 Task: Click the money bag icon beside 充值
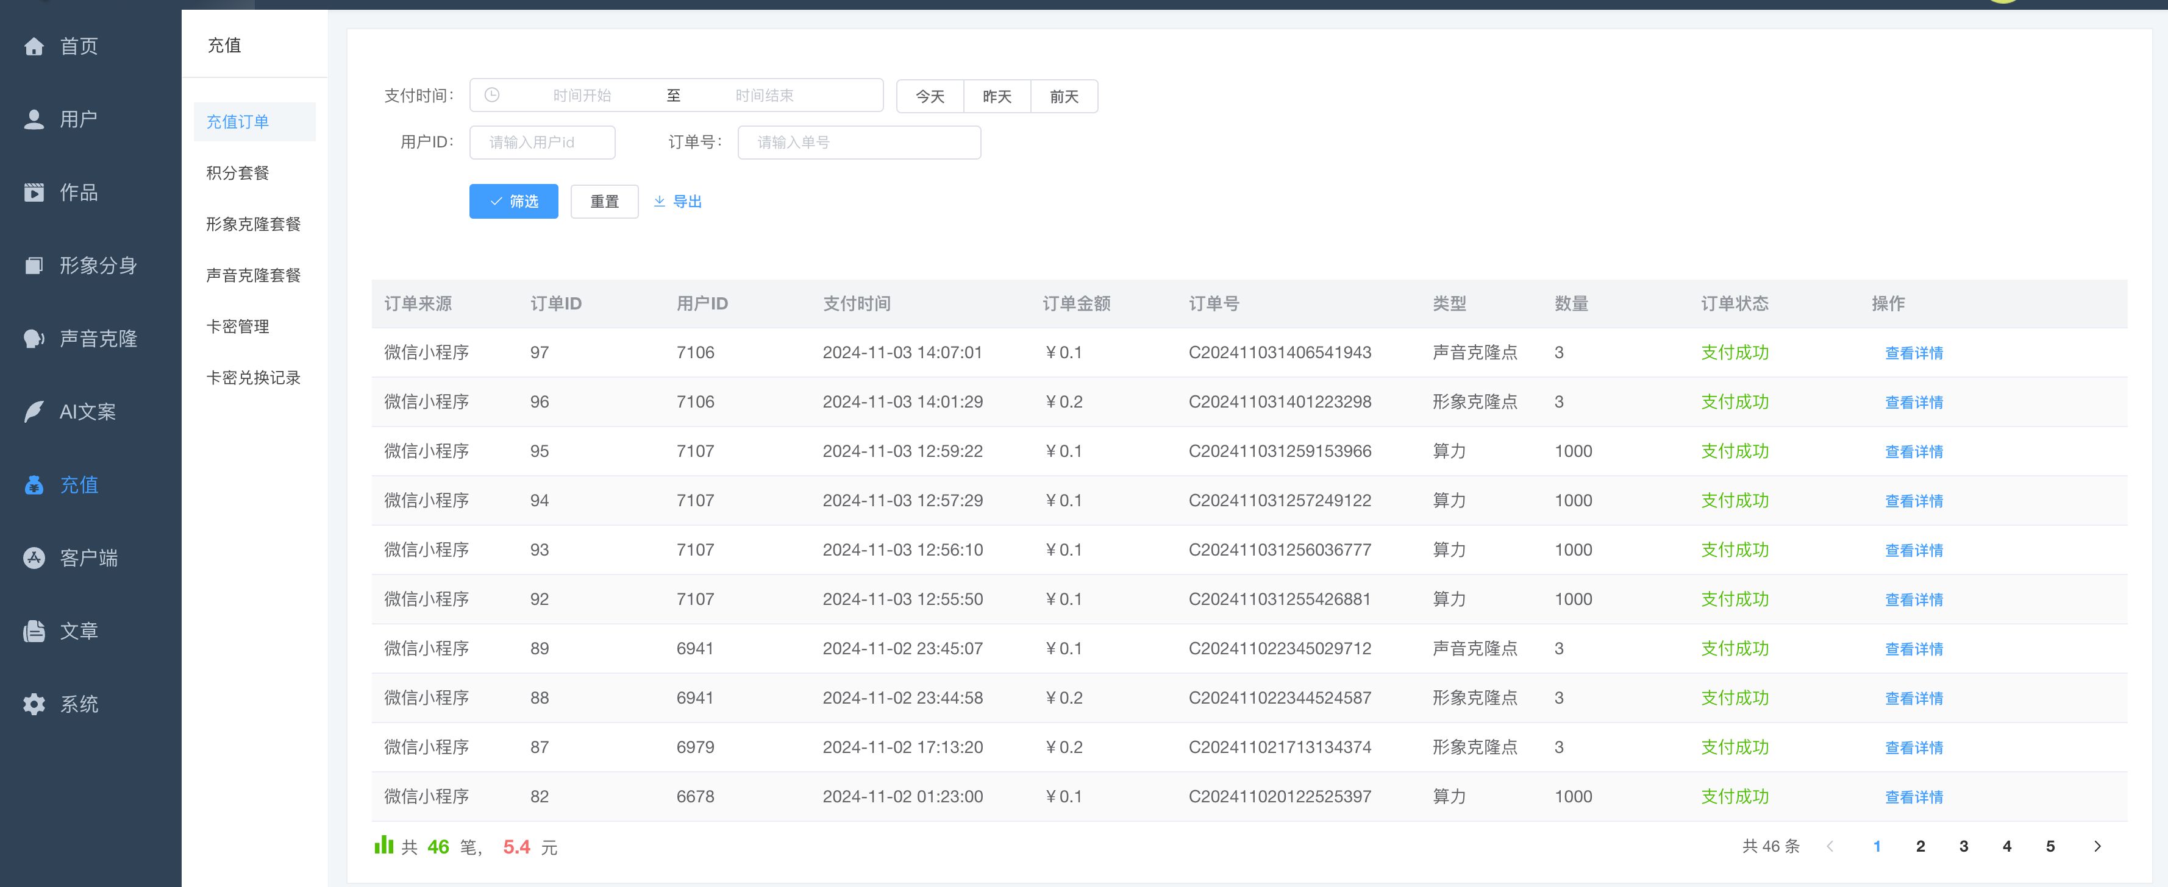pyautogui.click(x=34, y=485)
